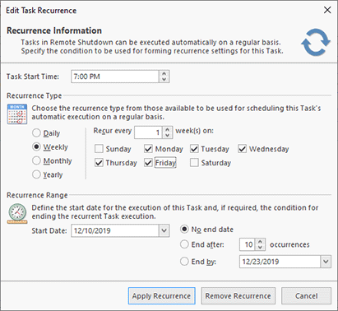Increase Task Start Time with up arrow
The image size is (338, 311).
coord(164,73)
